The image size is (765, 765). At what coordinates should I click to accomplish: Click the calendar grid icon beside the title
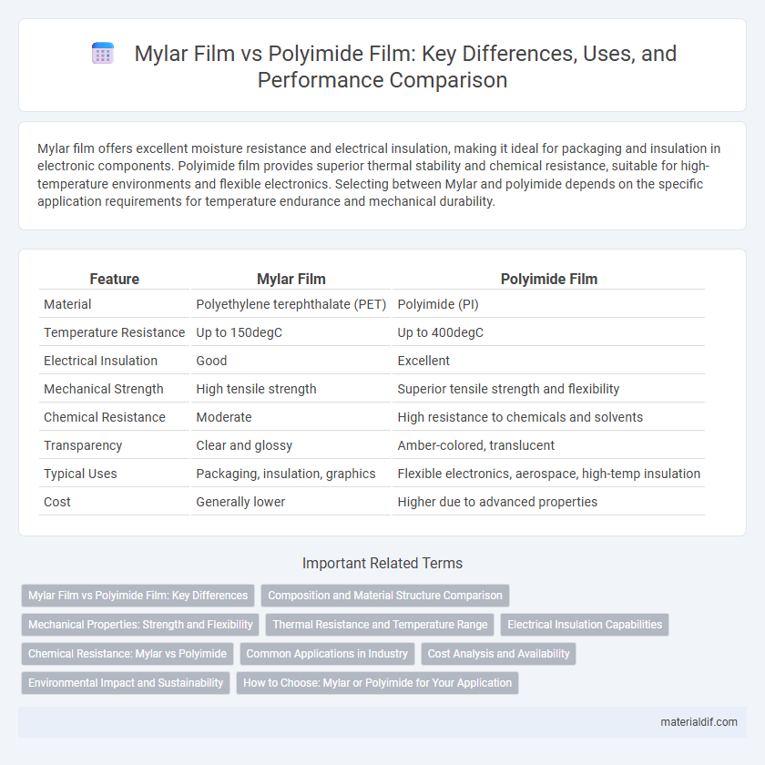click(x=102, y=53)
